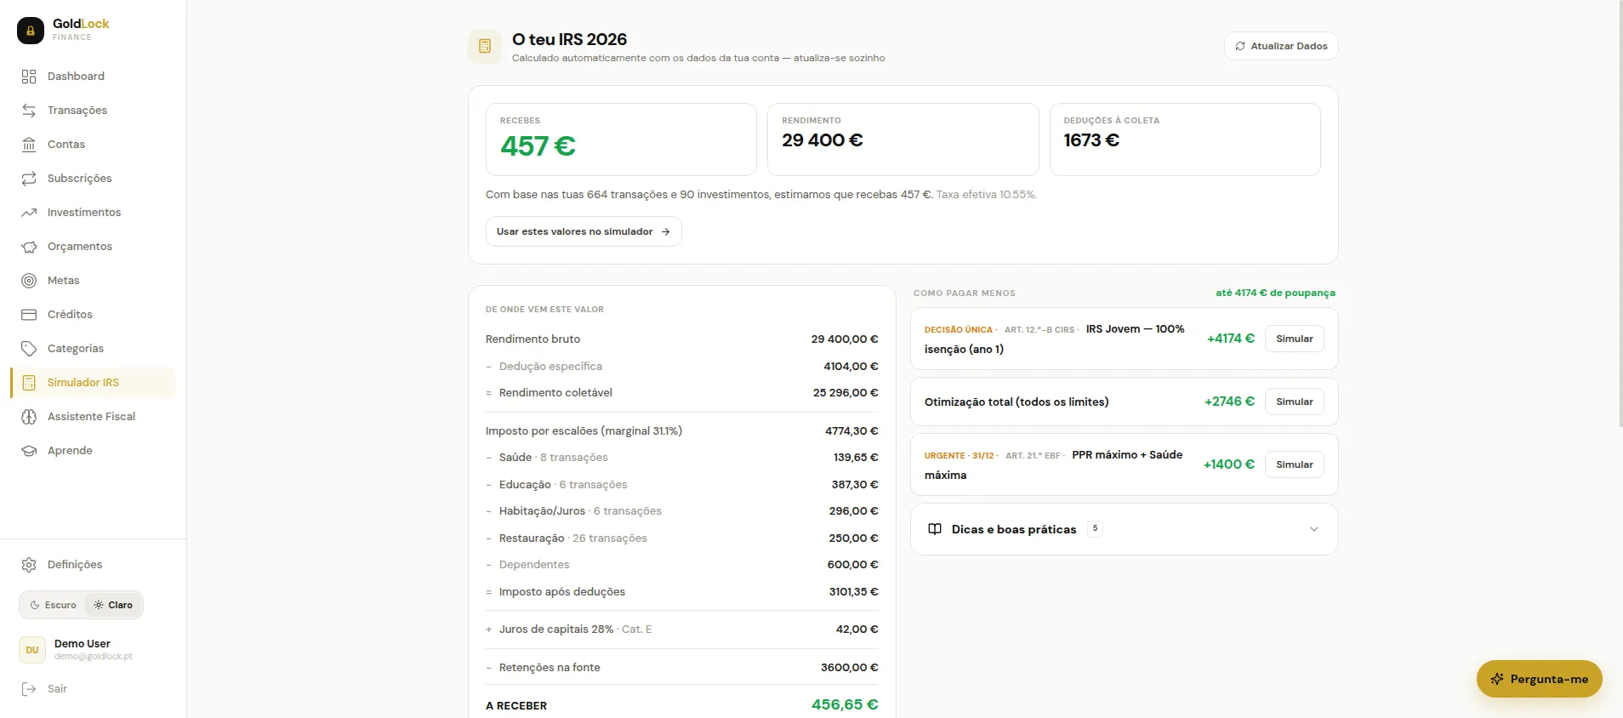Click the +2746 € savings amount
The width and height of the screenshot is (1623, 718).
click(1229, 402)
